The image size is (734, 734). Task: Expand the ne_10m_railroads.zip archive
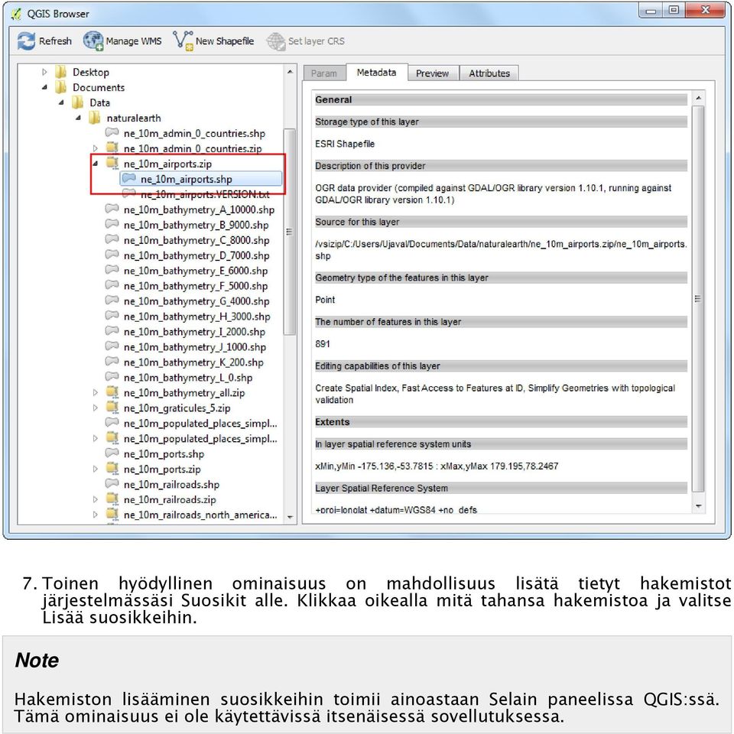point(96,499)
